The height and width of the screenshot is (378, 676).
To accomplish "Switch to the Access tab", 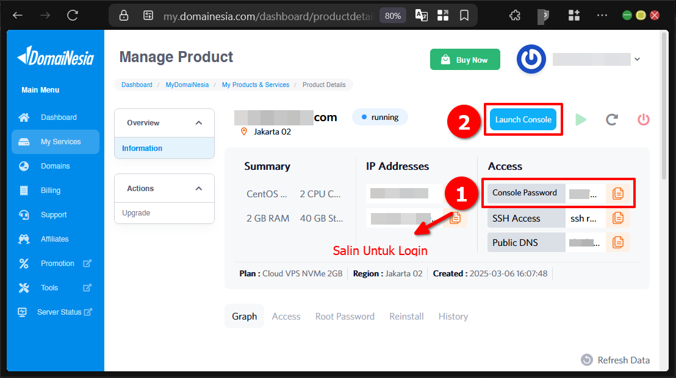I will point(286,316).
